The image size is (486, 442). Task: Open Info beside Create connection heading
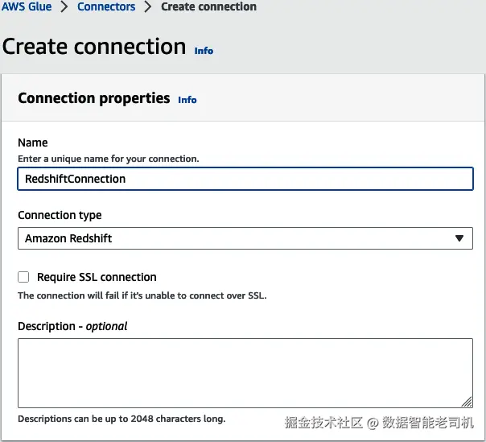click(x=204, y=51)
